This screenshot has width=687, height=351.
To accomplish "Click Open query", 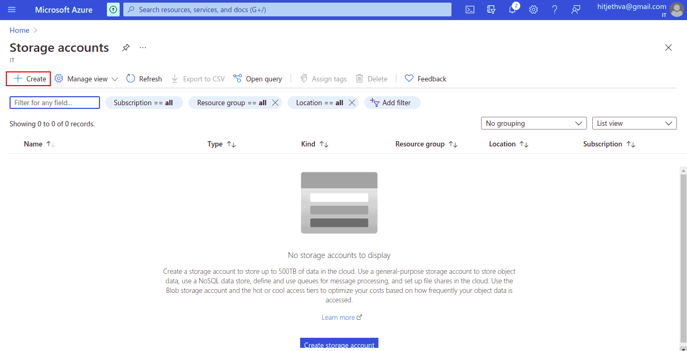I will pyautogui.click(x=258, y=79).
